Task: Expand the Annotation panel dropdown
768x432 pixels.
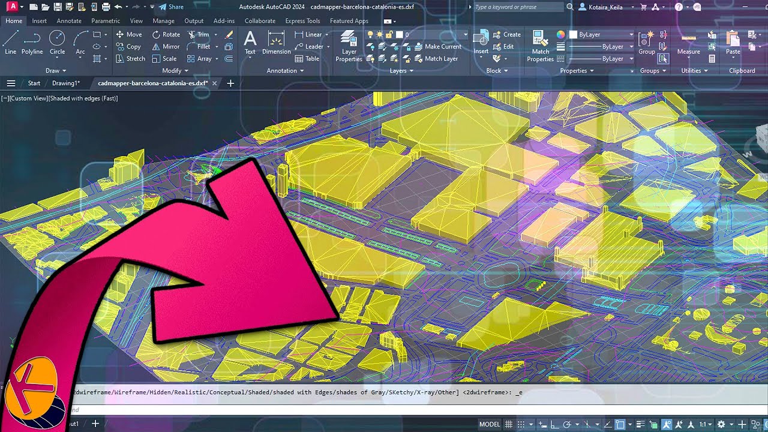Action: point(285,71)
